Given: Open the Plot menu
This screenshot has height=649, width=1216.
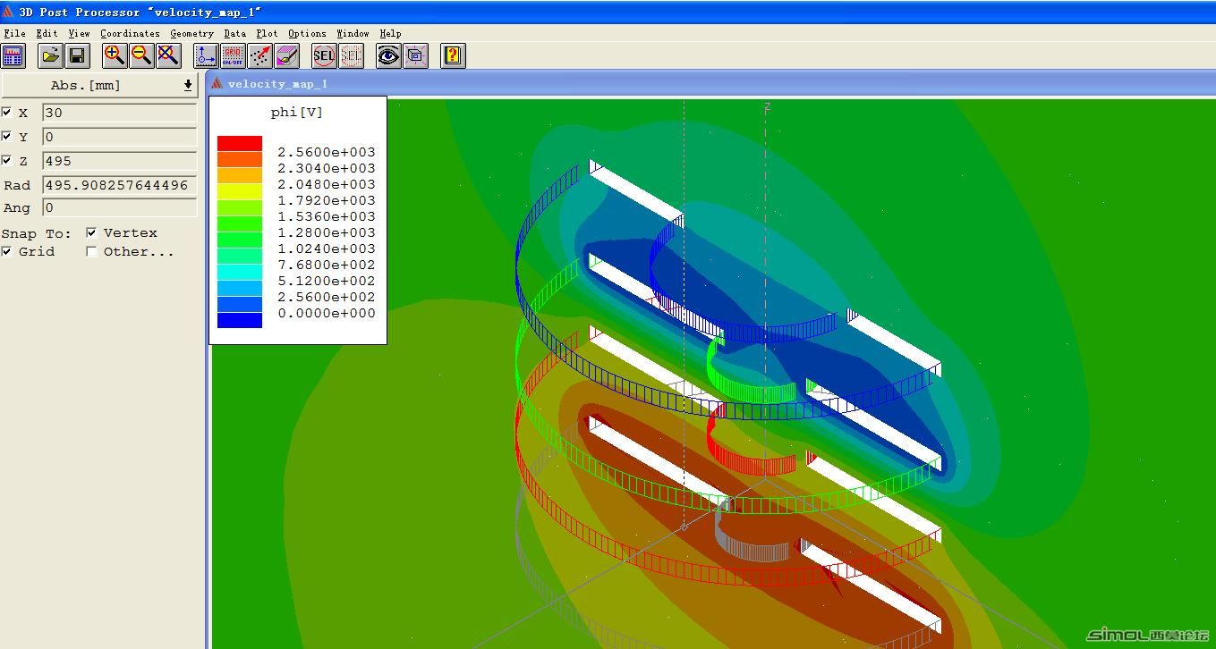Looking at the screenshot, I should pos(267,33).
